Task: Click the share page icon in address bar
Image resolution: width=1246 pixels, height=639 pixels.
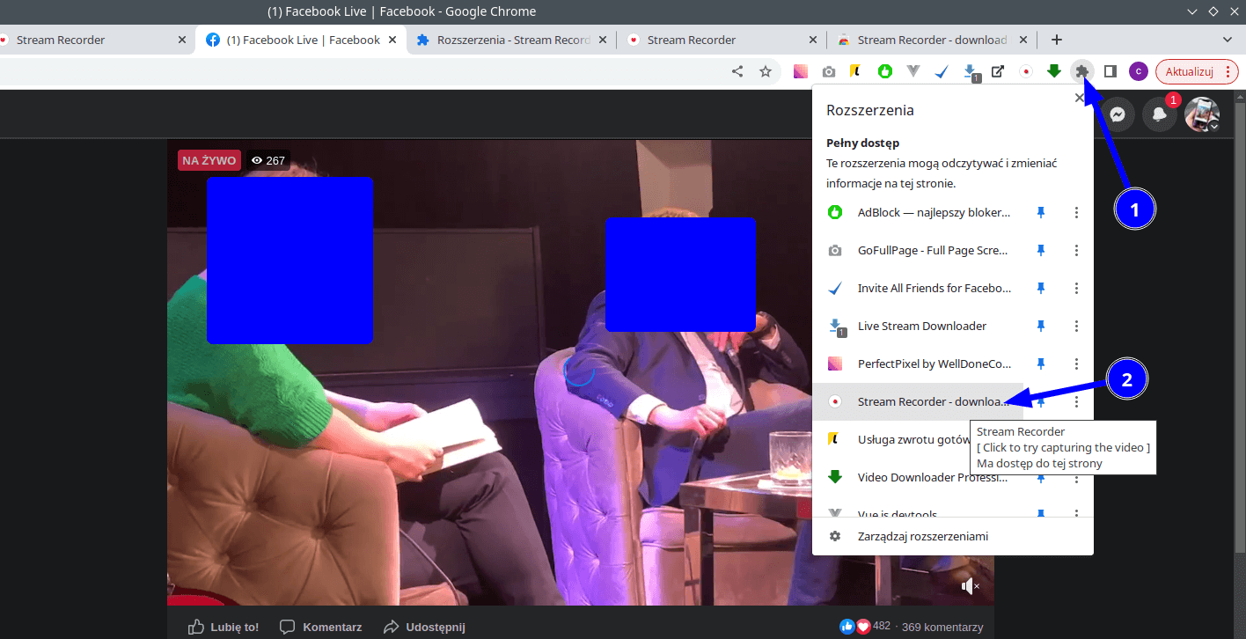Action: (737, 71)
